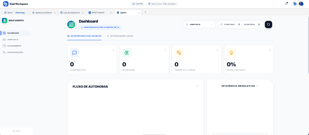Click Performance dos Agentes de IA badge
The height and width of the screenshot is (135, 309).
coord(100,27)
